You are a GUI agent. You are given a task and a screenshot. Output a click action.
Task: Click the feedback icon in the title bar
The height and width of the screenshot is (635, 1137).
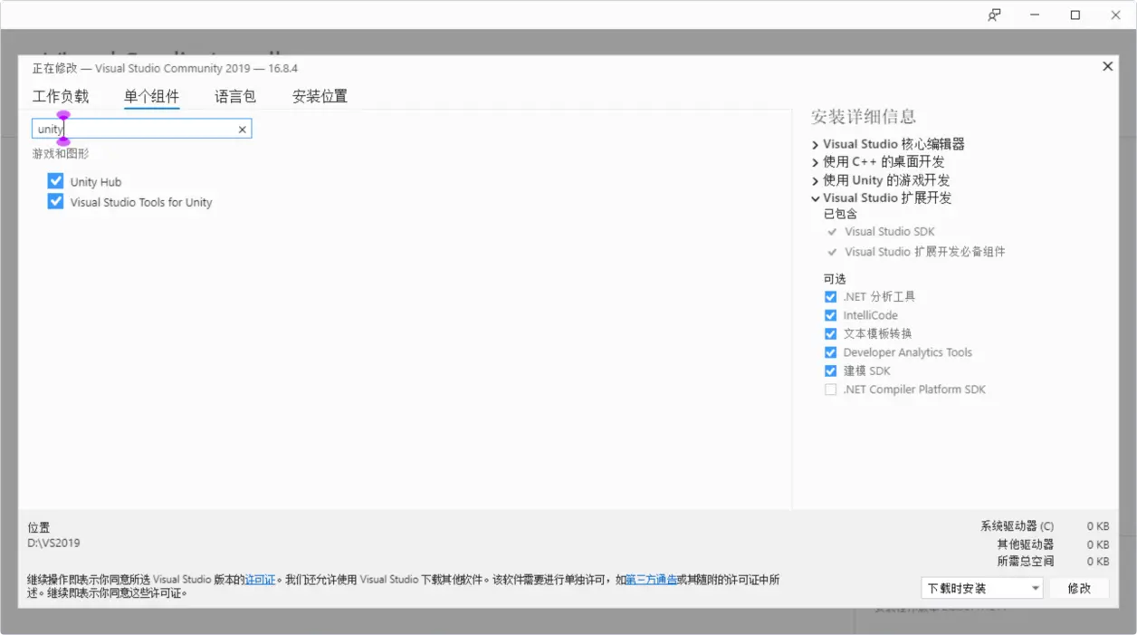pos(994,15)
